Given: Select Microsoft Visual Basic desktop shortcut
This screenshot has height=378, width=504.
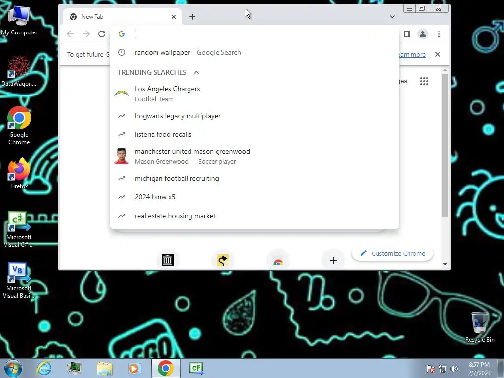Looking at the screenshot, I should 19,281.
